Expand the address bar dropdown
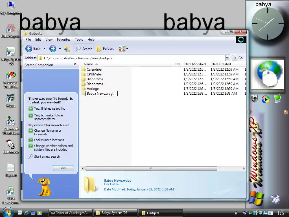289x217 pixels. click(227, 58)
